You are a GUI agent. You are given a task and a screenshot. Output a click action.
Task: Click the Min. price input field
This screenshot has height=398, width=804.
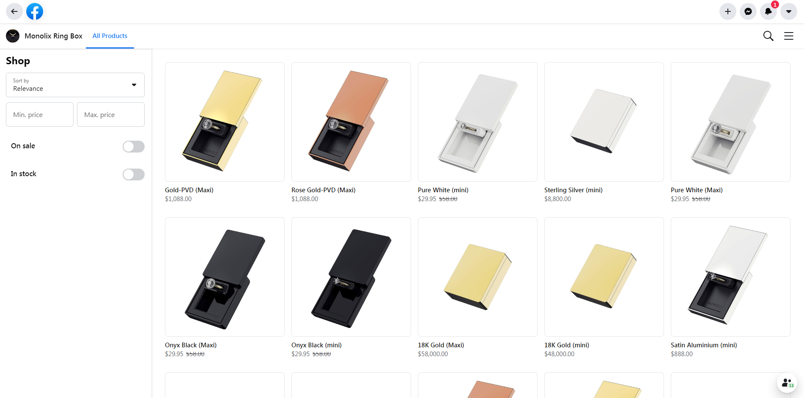pos(40,114)
